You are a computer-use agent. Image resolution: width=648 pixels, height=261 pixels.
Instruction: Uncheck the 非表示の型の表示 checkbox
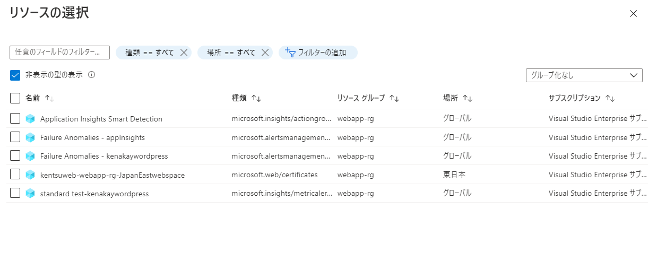coord(15,75)
